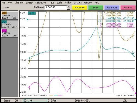Image resolution: width=137 pixels, height=103 pixels.
Task: Select marker 1 on the S22 trace
Action: click(x=30, y=87)
